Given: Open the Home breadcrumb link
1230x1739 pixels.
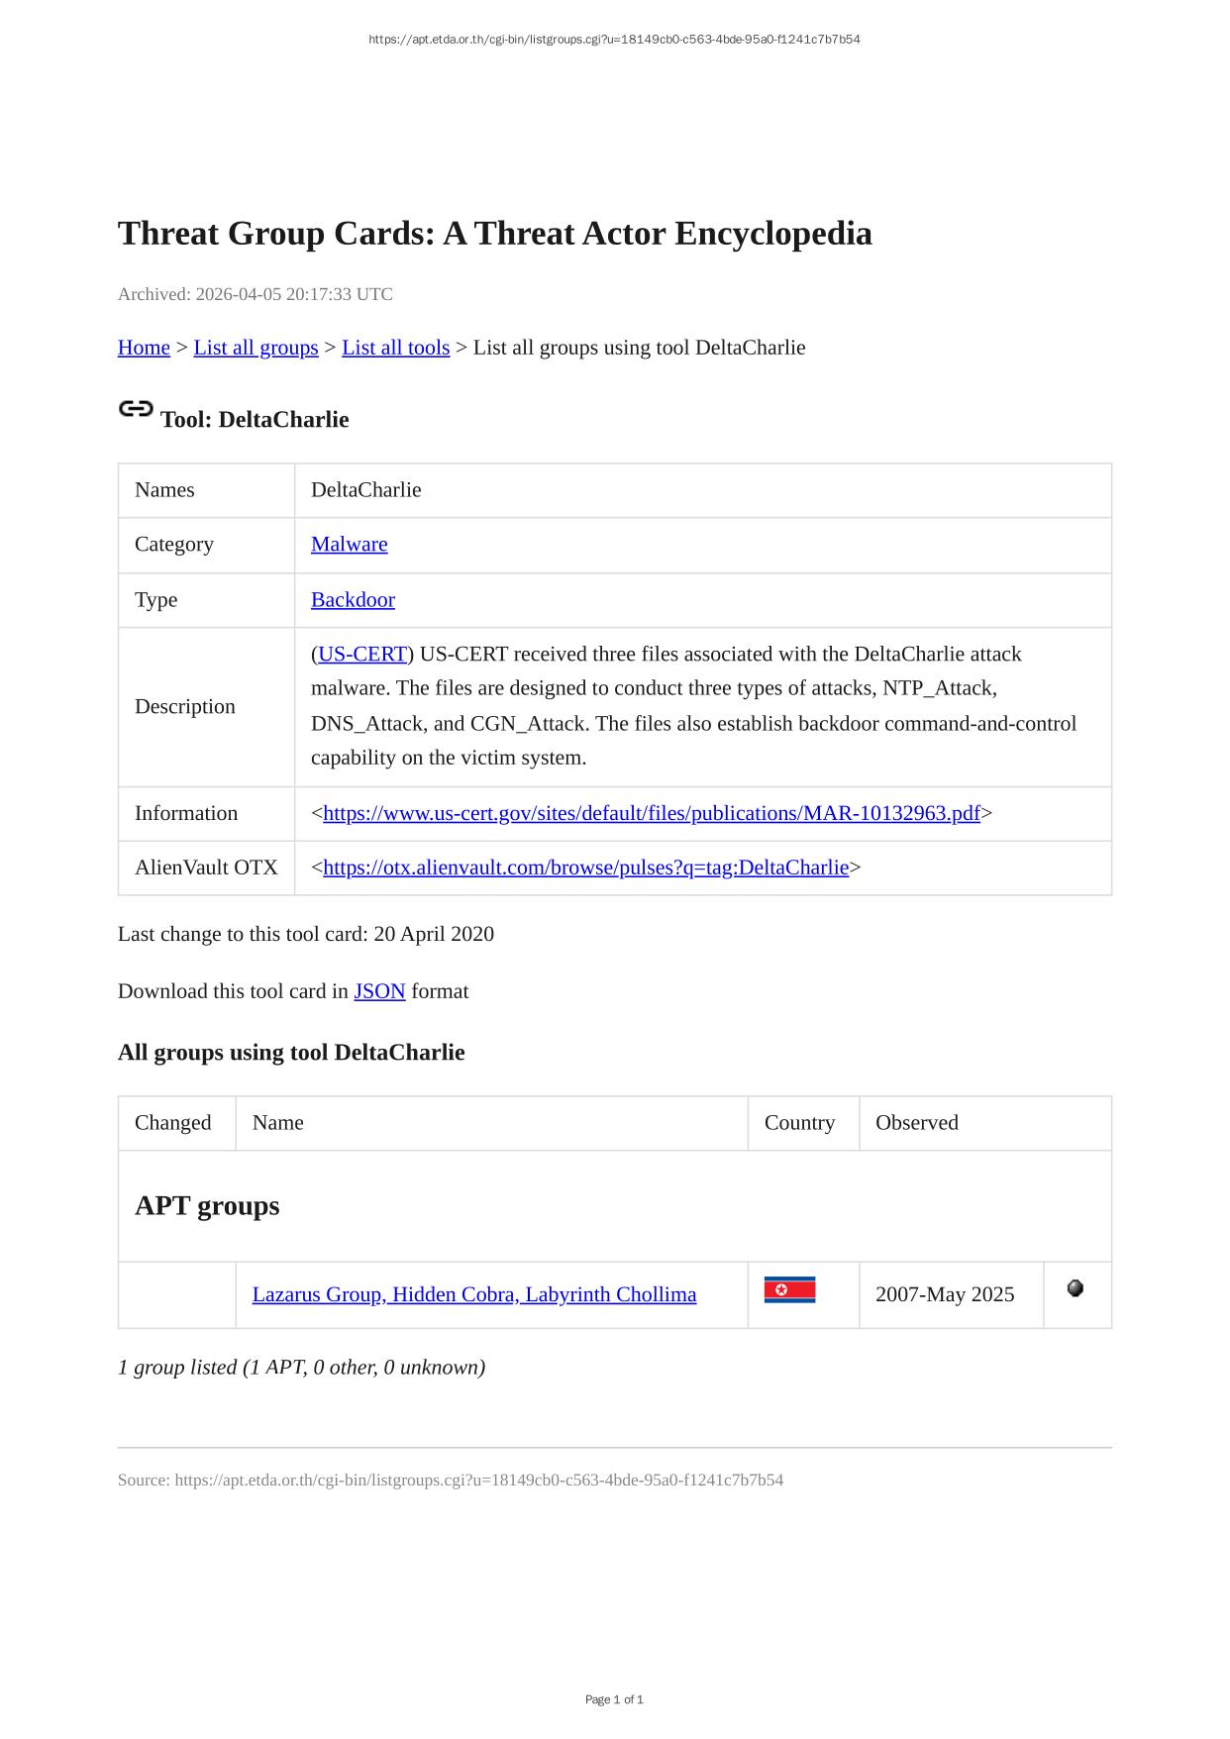Looking at the screenshot, I should [144, 348].
